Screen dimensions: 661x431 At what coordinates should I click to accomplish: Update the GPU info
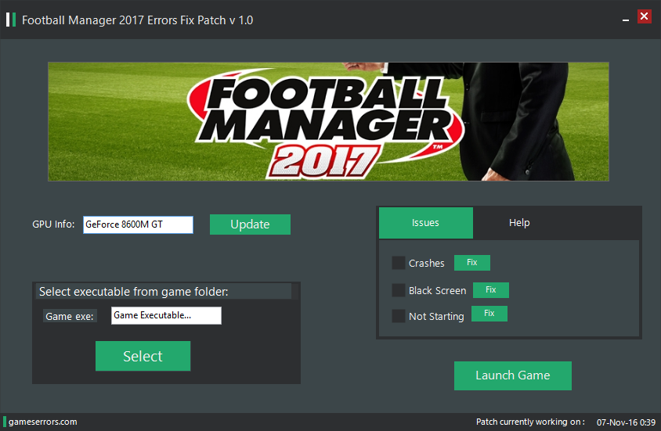[250, 224]
